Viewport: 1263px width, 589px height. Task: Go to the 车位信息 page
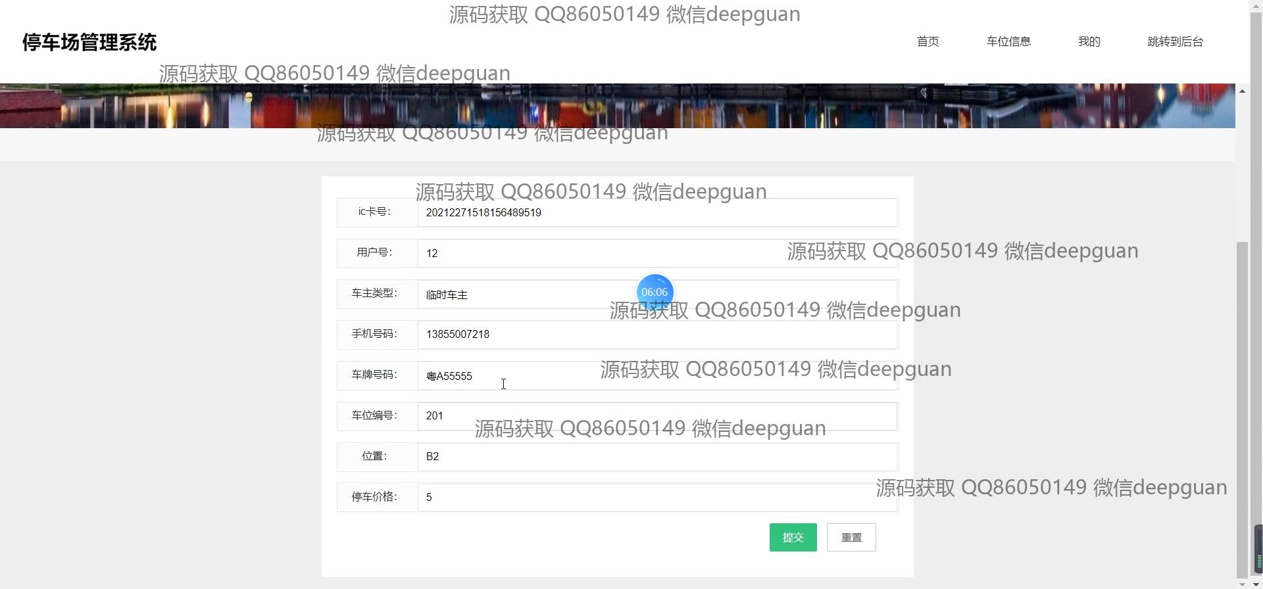pos(1008,41)
